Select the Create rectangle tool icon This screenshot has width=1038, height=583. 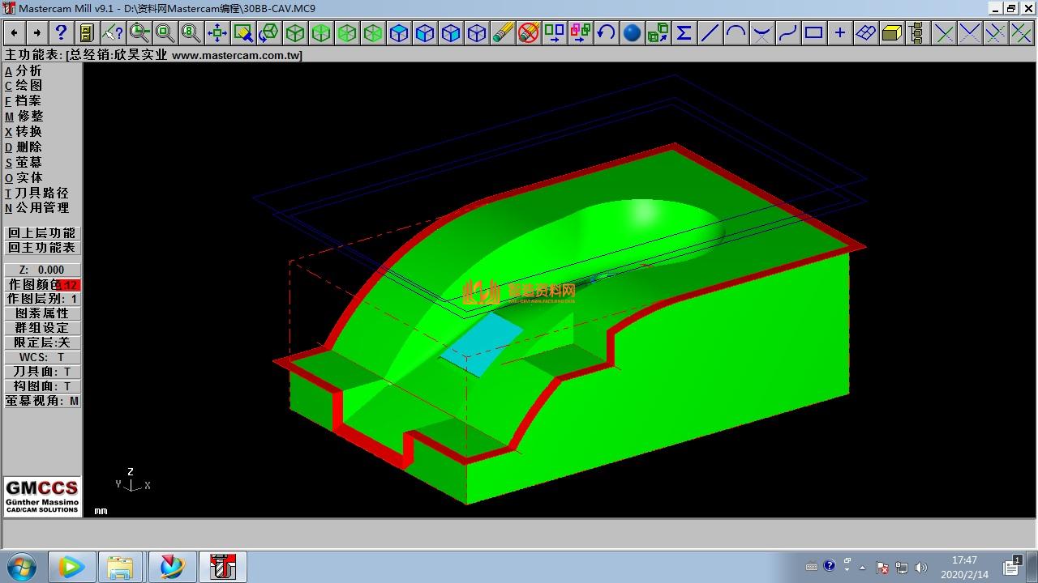click(813, 32)
